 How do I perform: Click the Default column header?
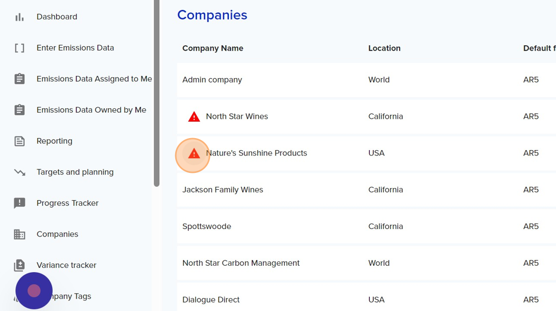[x=539, y=48]
